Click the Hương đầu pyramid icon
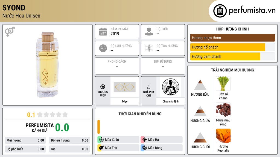The width and height of the screenshot is (280, 157). [200, 85]
